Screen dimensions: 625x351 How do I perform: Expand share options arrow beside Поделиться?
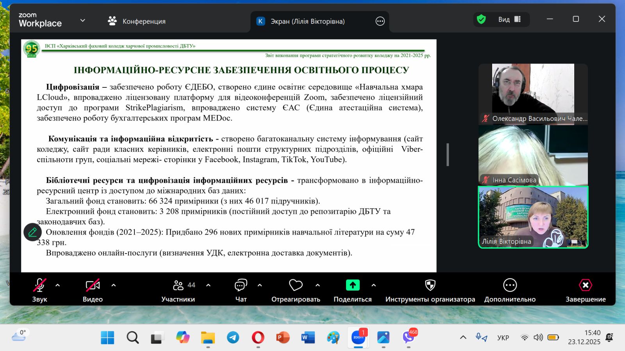tap(373, 285)
